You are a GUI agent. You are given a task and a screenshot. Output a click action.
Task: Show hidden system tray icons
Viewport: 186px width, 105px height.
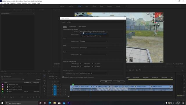pyautogui.click(x=164, y=103)
